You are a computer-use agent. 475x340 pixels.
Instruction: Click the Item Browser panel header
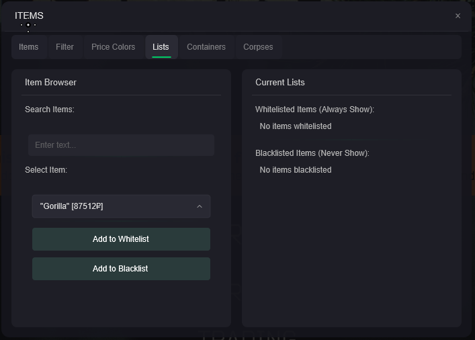[x=50, y=83]
